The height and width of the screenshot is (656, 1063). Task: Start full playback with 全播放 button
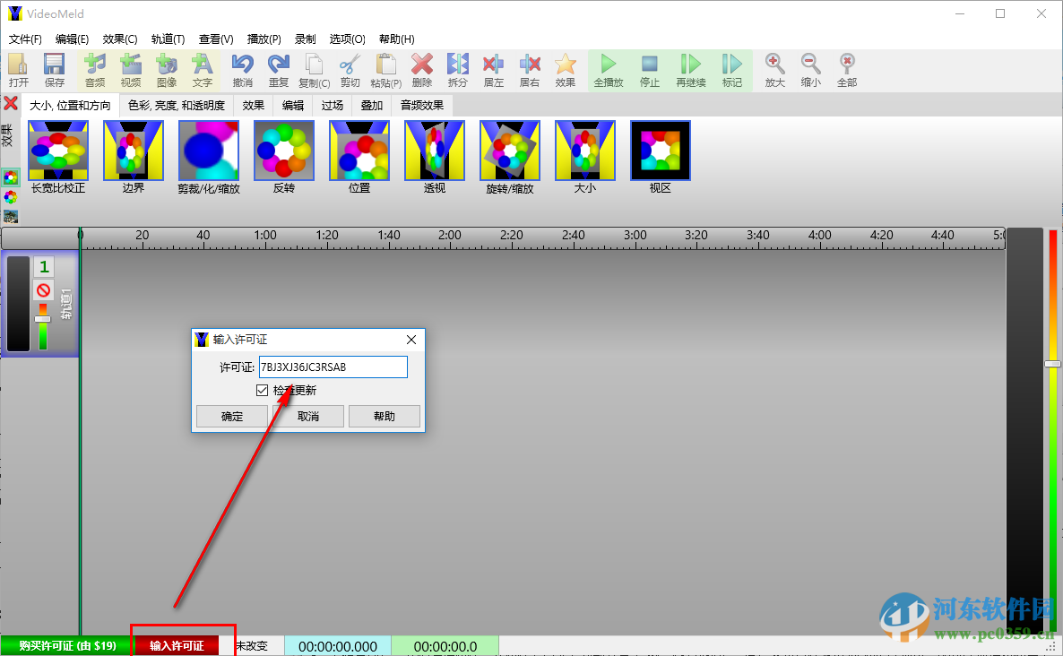point(608,70)
